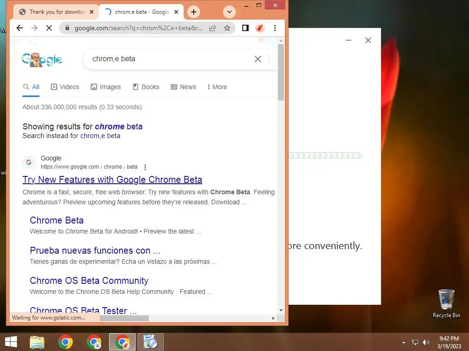Click the Google favicon of first result

29,162
